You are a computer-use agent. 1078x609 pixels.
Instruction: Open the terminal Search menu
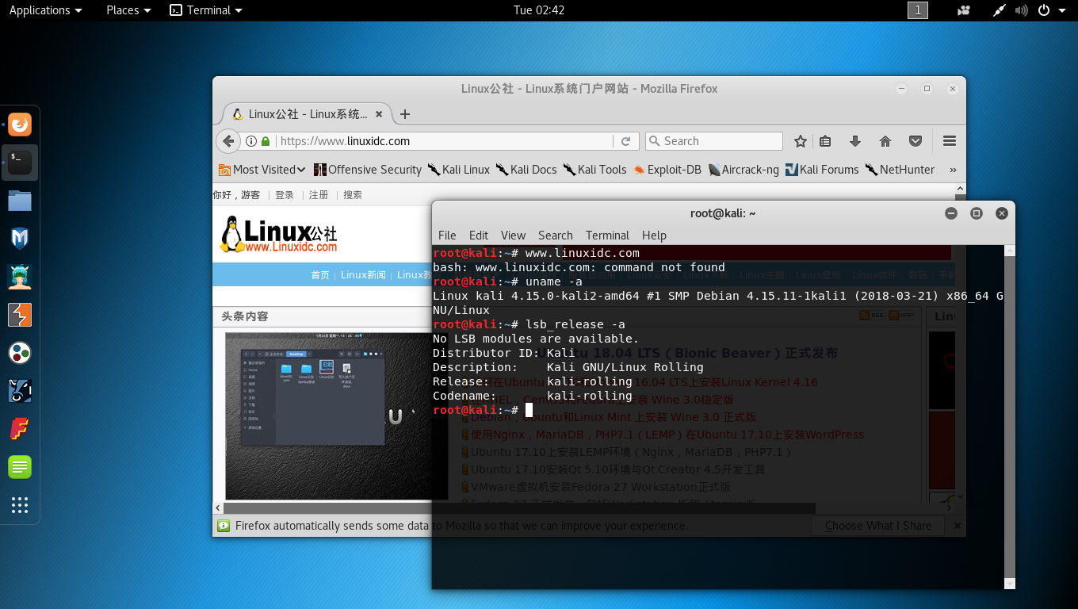pos(556,236)
